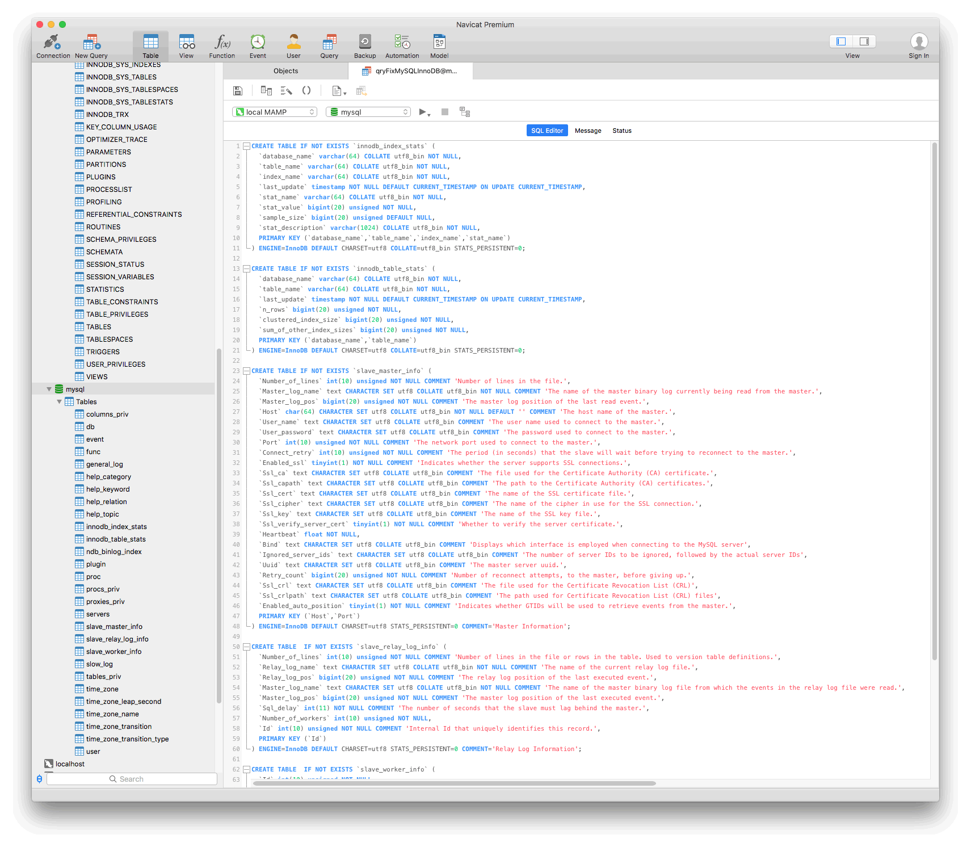Run the query with the play button
Screen dimensions: 971x847
[424, 112]
